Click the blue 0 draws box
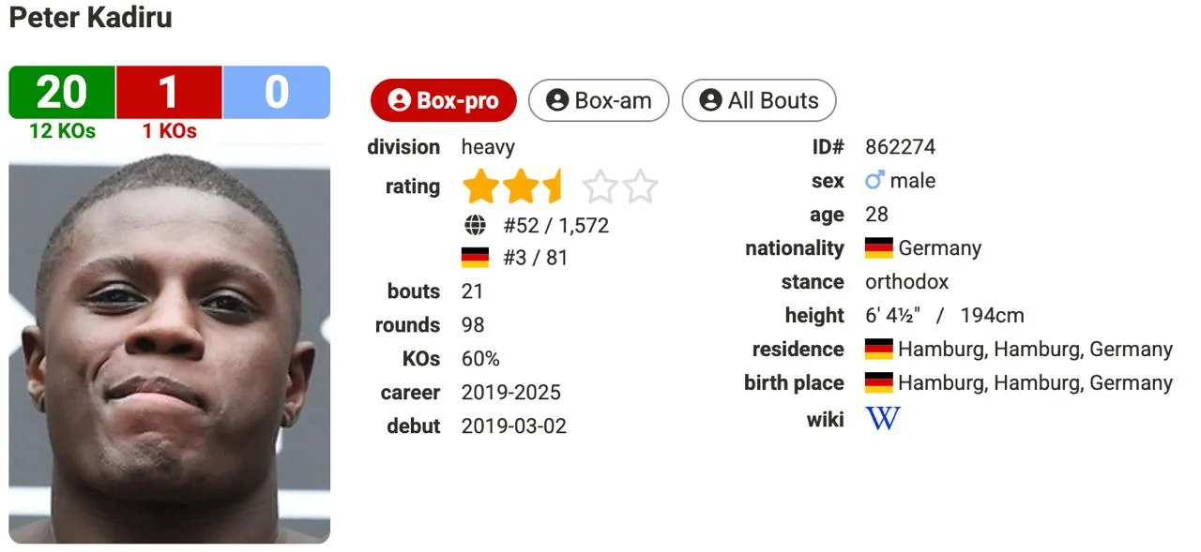1201x552 pixels. (x=276, y=92)
